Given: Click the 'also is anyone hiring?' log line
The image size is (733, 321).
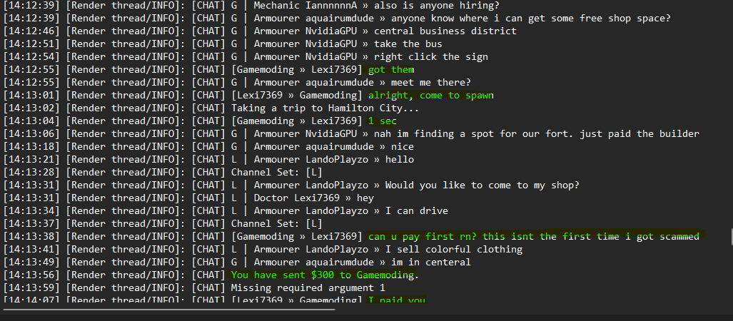Looking at the screenshot, I should 251,6.
